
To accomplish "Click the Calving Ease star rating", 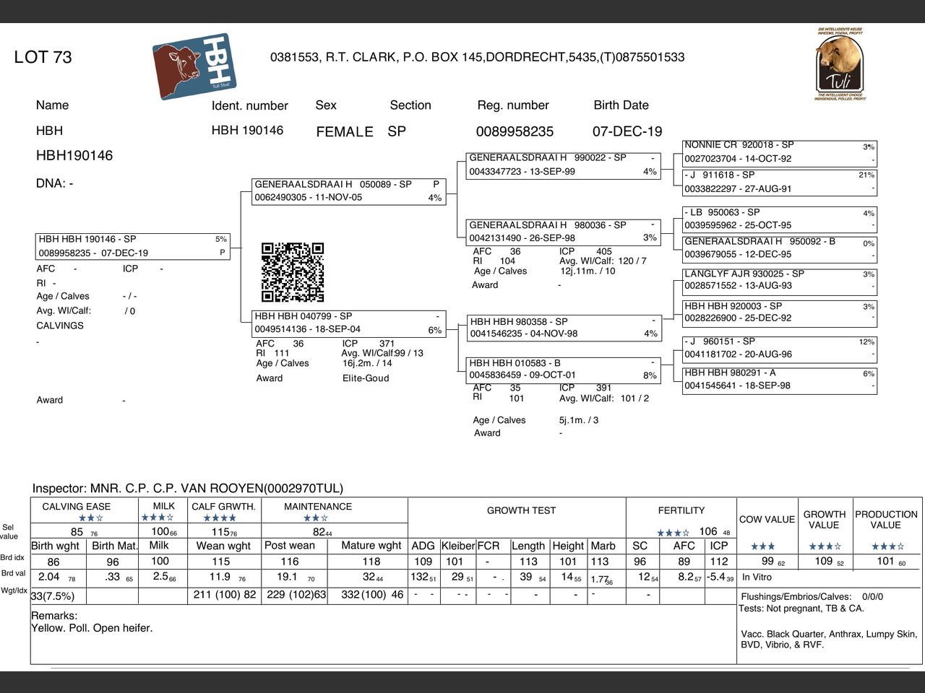I will pyautogui.click(x=90, y=518).
